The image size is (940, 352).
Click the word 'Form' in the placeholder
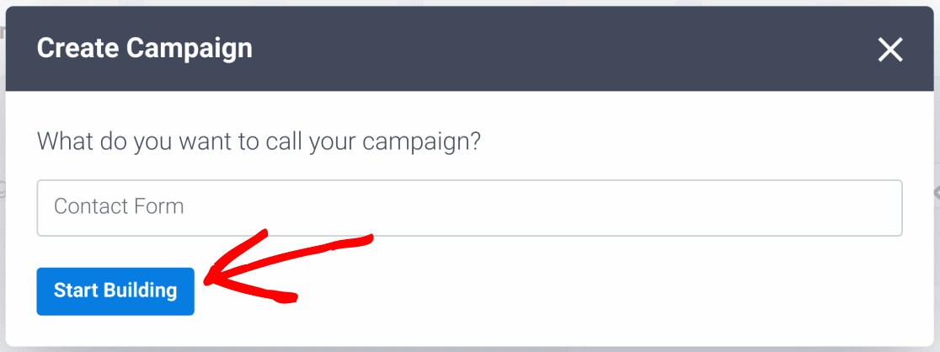[161, 206]
